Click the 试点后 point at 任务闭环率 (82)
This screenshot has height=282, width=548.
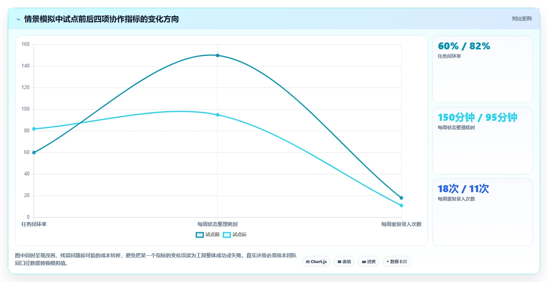click(34, 129)
